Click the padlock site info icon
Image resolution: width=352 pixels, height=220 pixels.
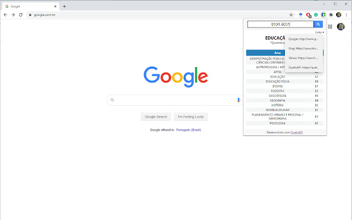pyautogui.click(x=30, y=15)
